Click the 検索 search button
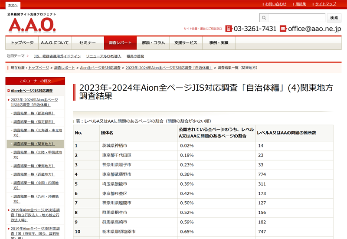The width and height of the screenshot is (347, 239). [x=334, y=18]
